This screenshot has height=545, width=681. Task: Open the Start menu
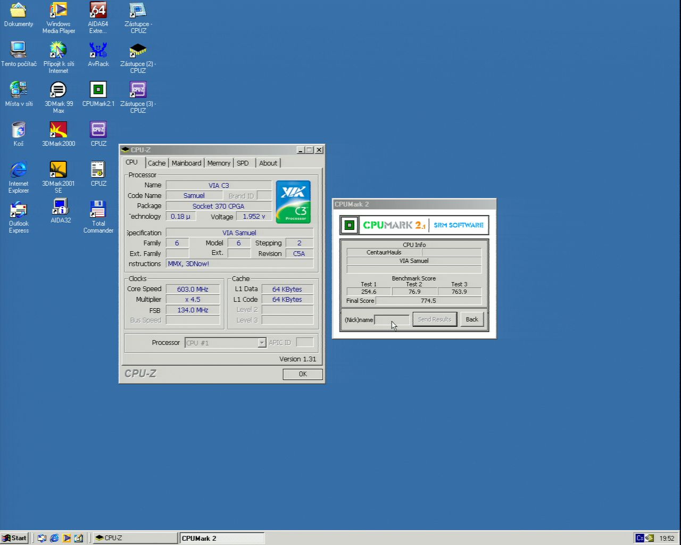pyautogui.click(x=14, y=538)
